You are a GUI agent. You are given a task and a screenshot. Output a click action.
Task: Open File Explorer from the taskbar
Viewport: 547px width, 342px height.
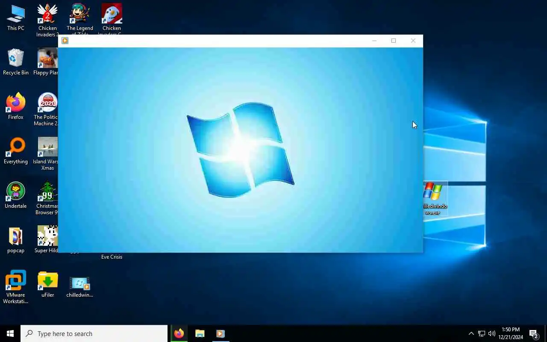pos(200,333)
